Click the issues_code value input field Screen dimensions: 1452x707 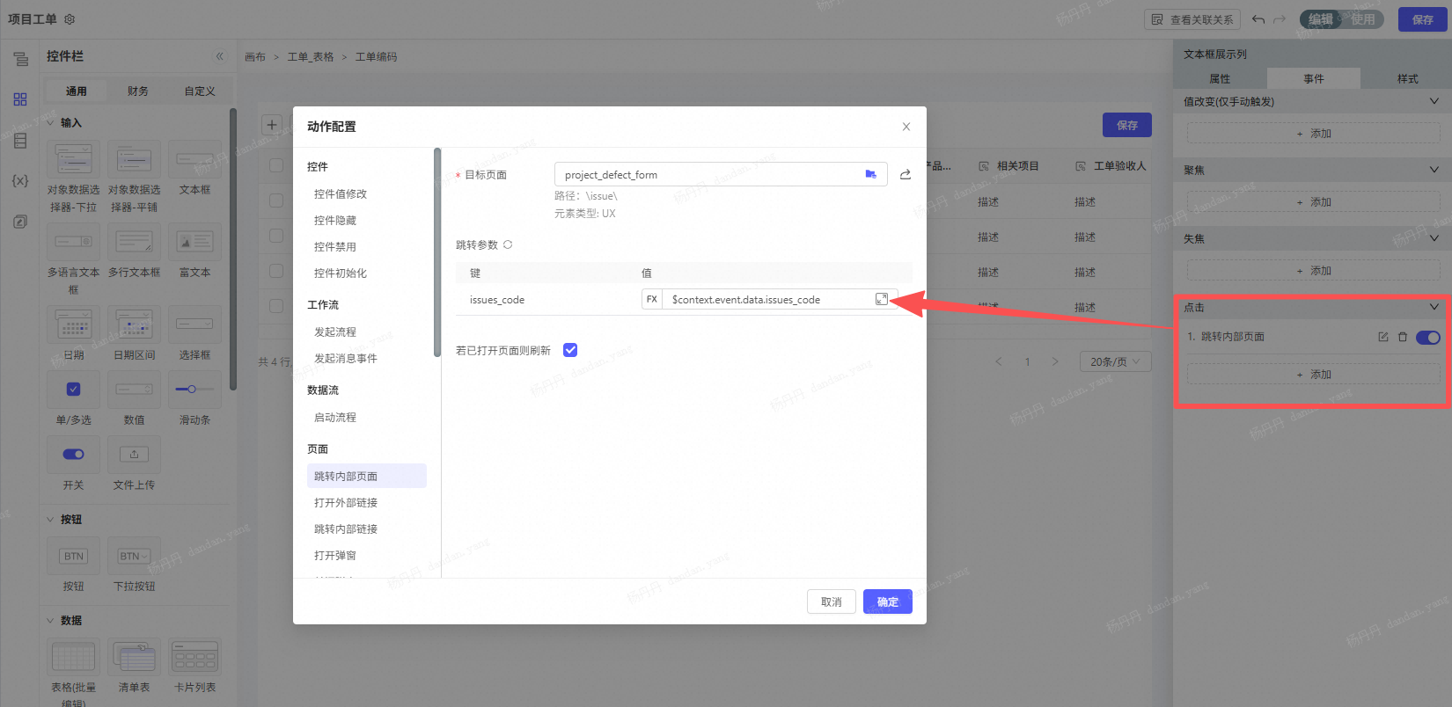pos(766,299)
